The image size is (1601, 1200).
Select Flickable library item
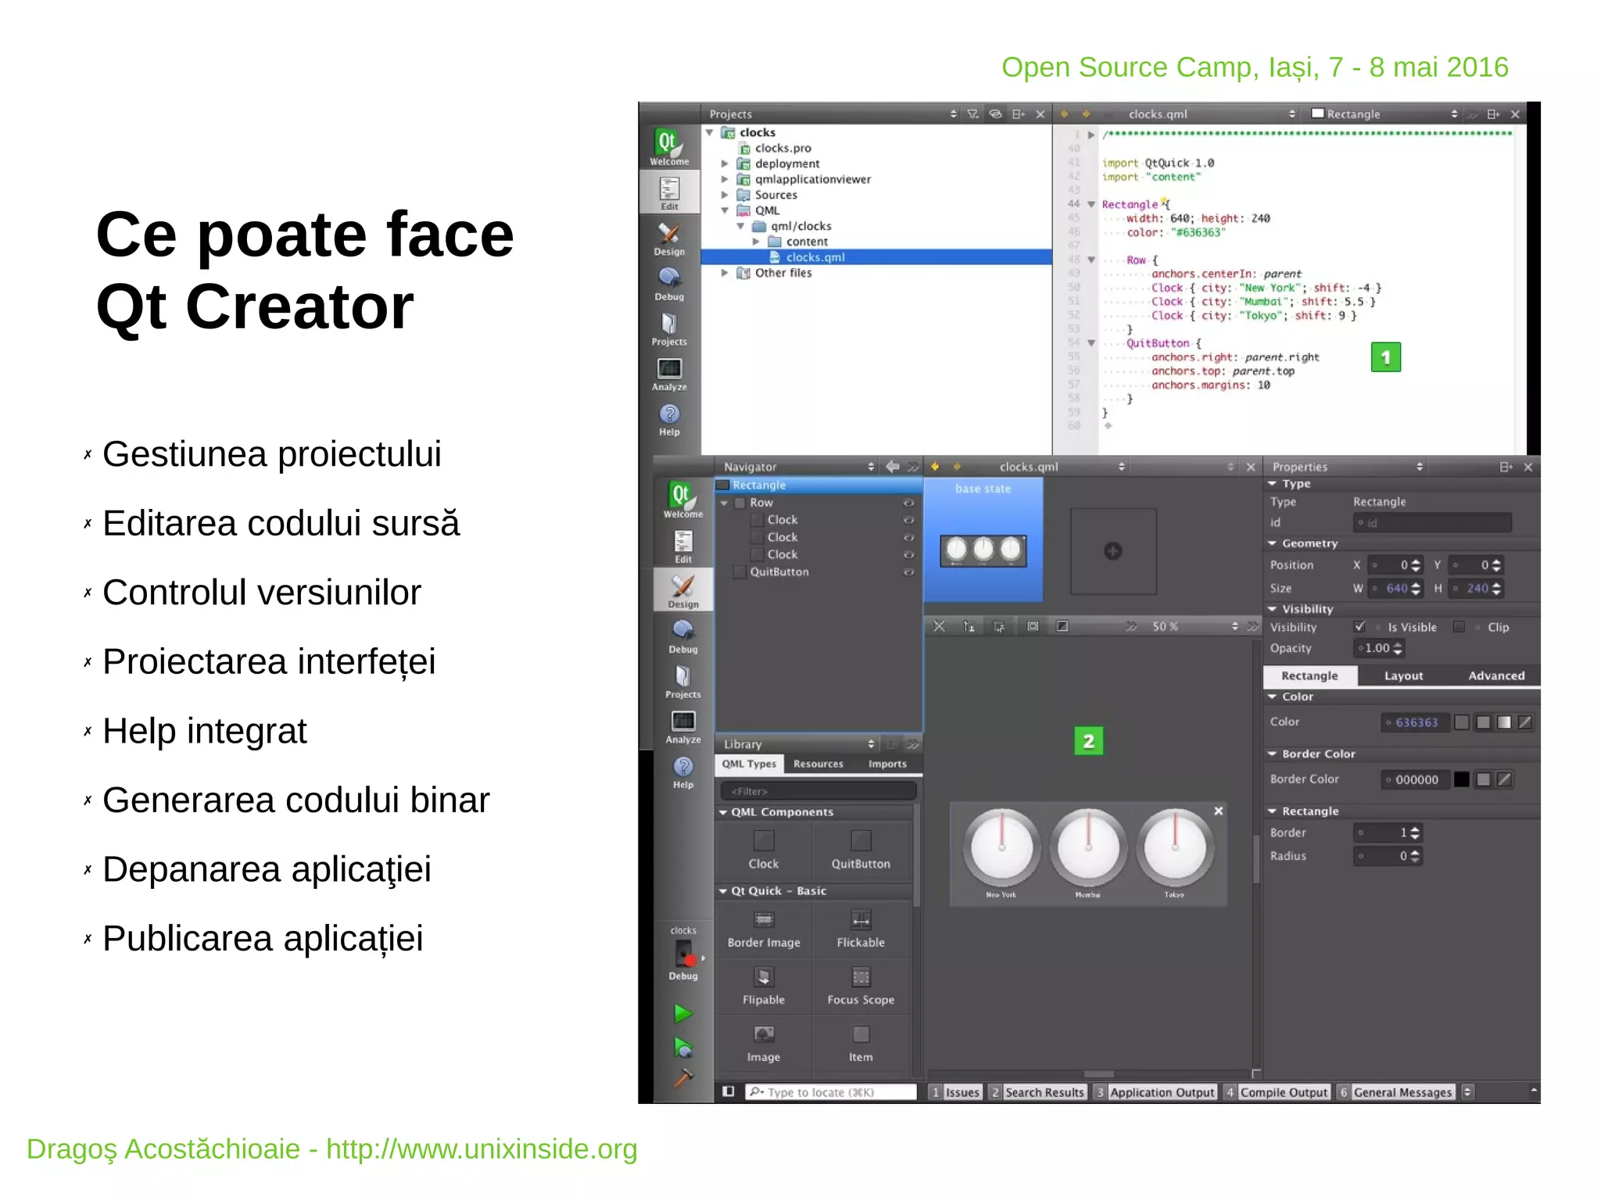[861, 929]
